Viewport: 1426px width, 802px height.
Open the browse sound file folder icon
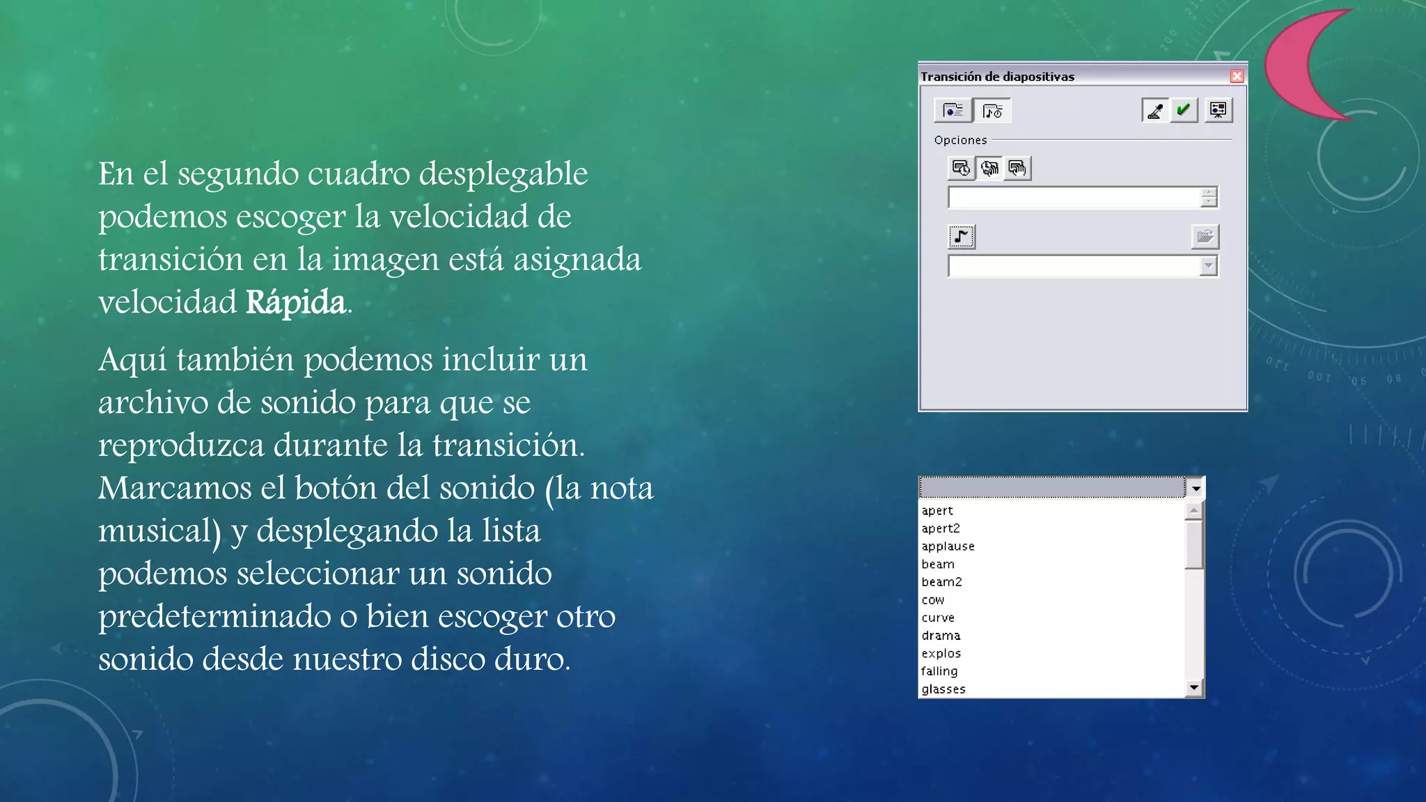(x=1205, y=237)
